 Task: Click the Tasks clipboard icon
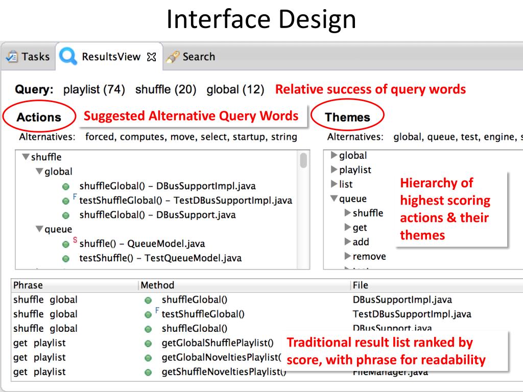tap(12, 57)
